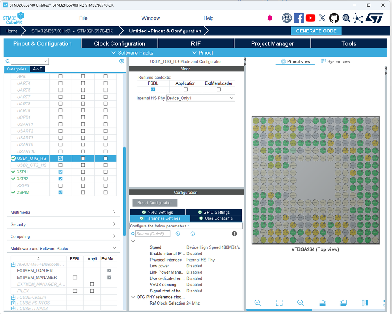Open the Facebook icon link
The height and width of the screenshot is (314, 392).
point(299,18)
